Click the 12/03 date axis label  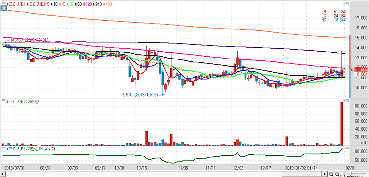[x=238, y=168]
